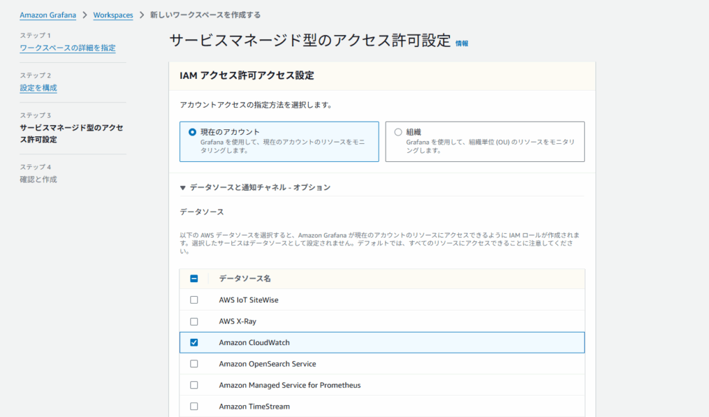The height and width of the screenshot is (417, 709).
Task: Collapse データソースと通知チャネル section
Action: 183,187
